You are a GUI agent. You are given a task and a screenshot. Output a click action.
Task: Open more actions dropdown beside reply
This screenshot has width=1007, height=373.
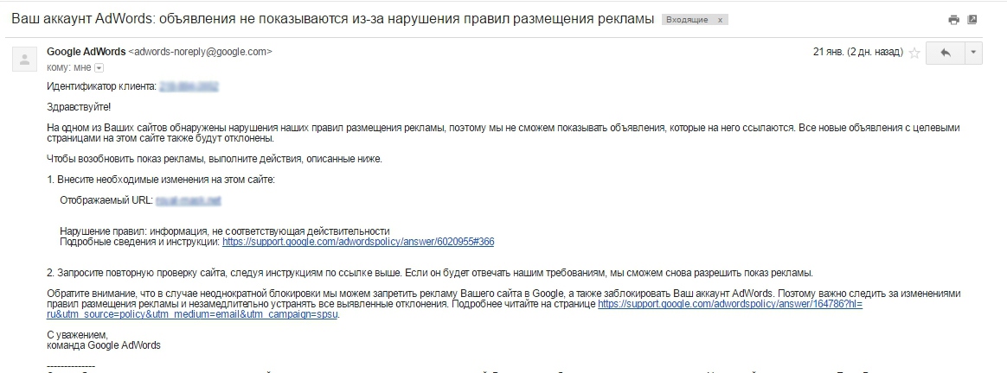pyautogui.click(x=973, y=53)
